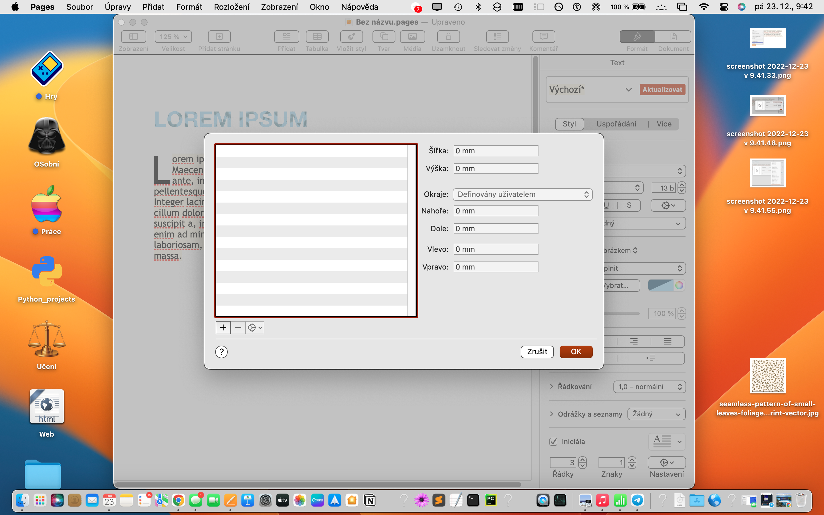
Task: Click the Komentář comment toolbar icon
Action: (543, 36)
